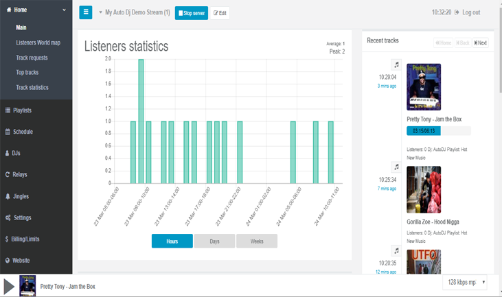Screen dimensions: 502x297
Task: Open Track statistics menu item
Action: (32, 87)
